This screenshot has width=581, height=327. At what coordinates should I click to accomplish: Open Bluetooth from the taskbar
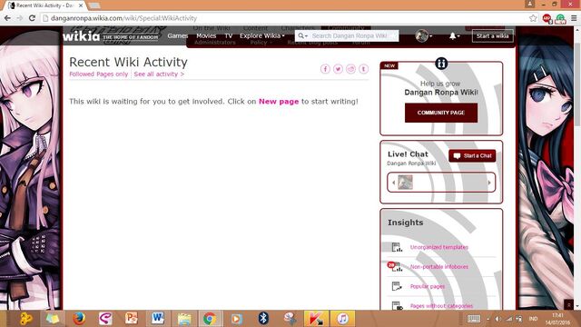click(263, 318)
